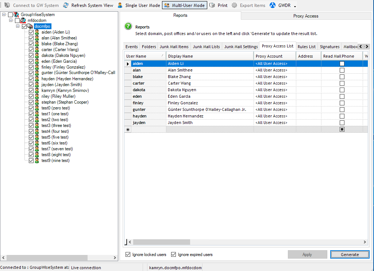Click Refresh System View label

coord(92,5)
